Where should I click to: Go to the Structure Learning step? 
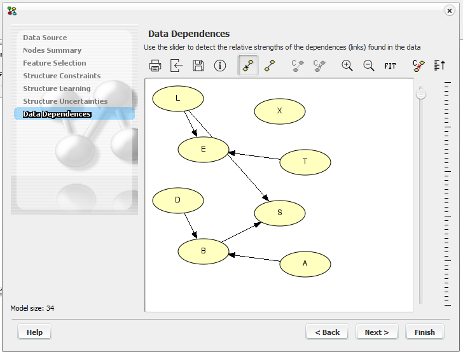(57, 88)
